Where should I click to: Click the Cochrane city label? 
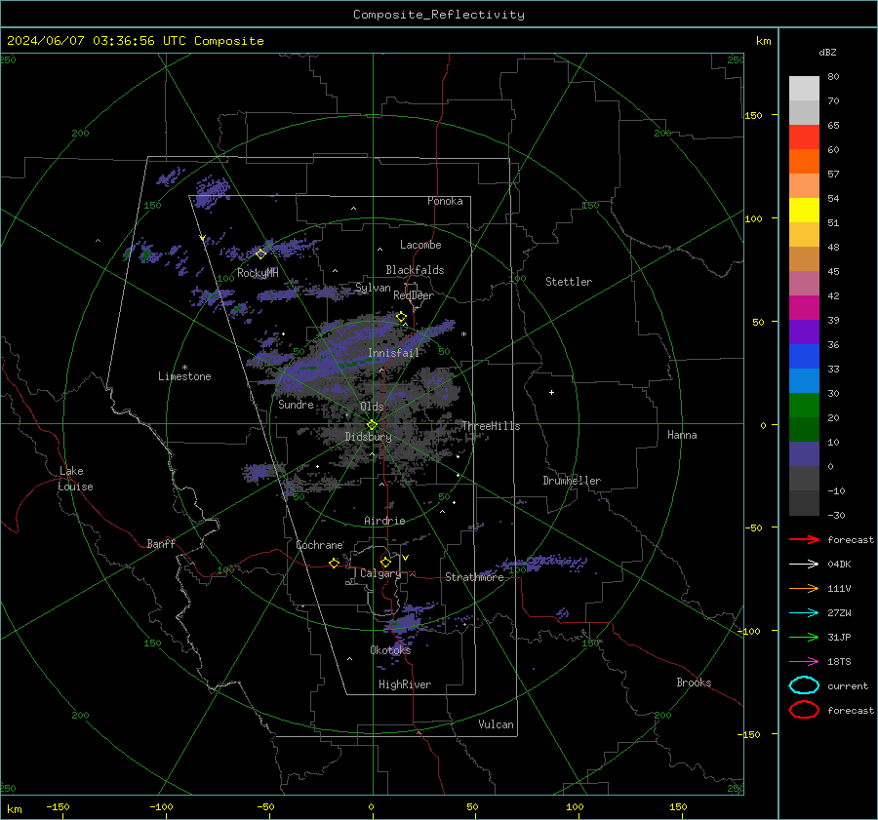(x=319, y=545)
